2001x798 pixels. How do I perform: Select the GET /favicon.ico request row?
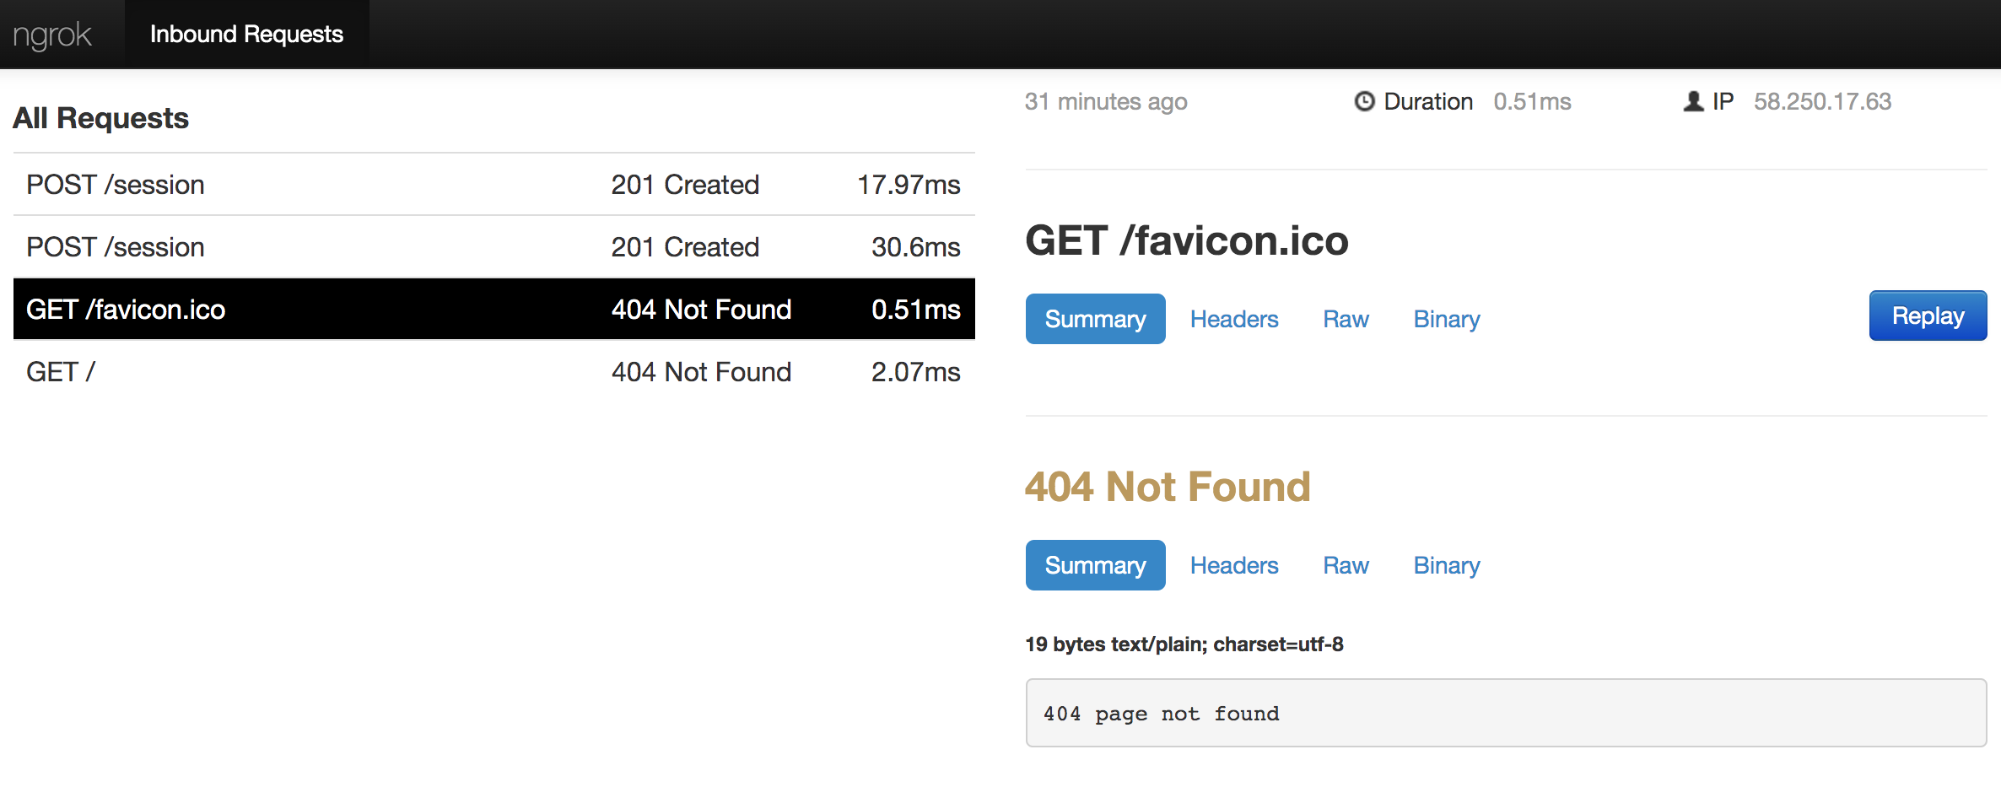(x=494, y=310)
